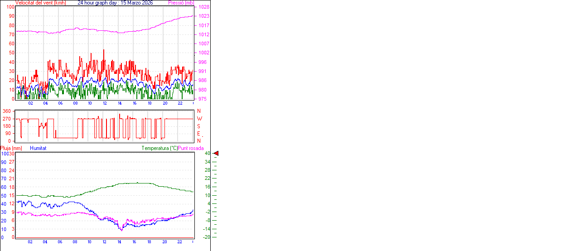Click the -20 value on temperature scale
This screenshot has height=251, width=580.
pos(206,237)
